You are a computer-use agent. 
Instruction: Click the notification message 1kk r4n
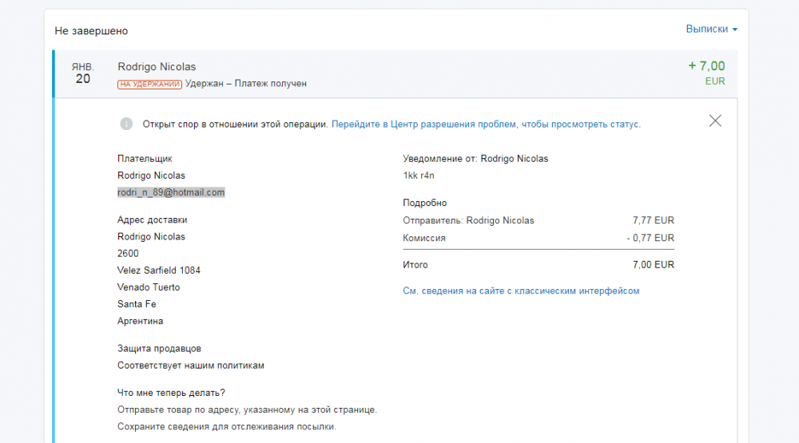(x=419, y=176)
